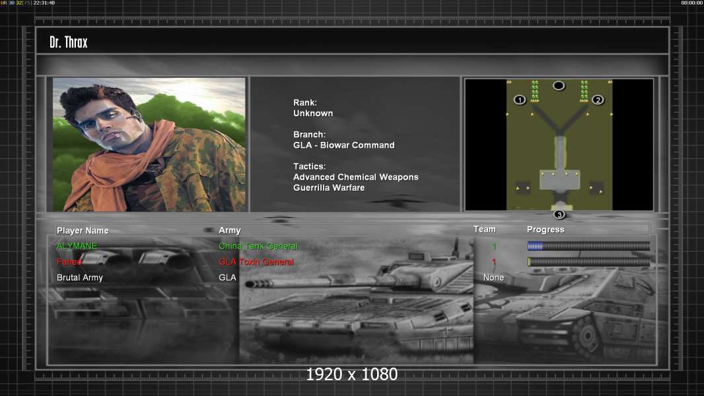Click the gray central base on the map

(559, 179)
